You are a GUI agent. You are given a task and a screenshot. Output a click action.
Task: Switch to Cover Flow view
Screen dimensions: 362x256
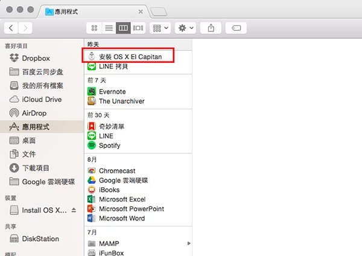point(138,28)
